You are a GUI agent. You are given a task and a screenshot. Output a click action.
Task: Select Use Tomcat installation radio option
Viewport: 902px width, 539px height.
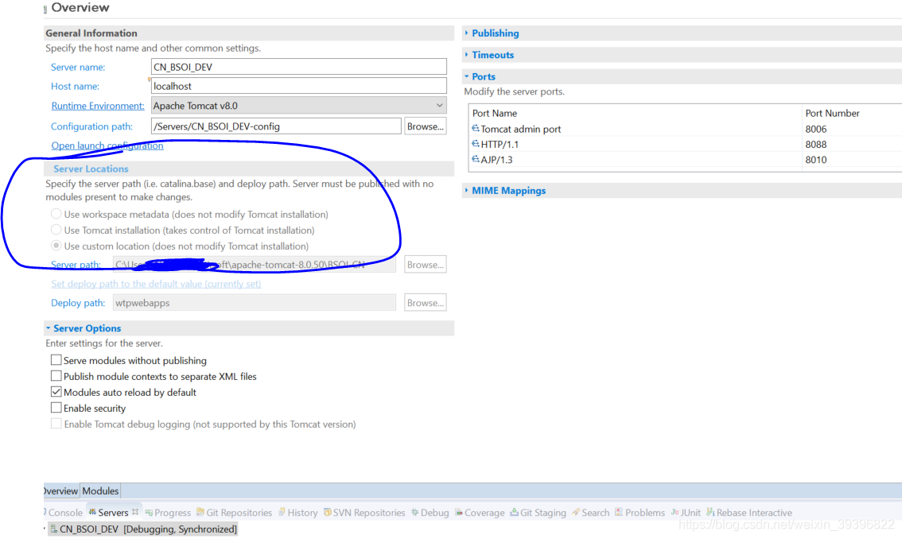click(56, 230)
